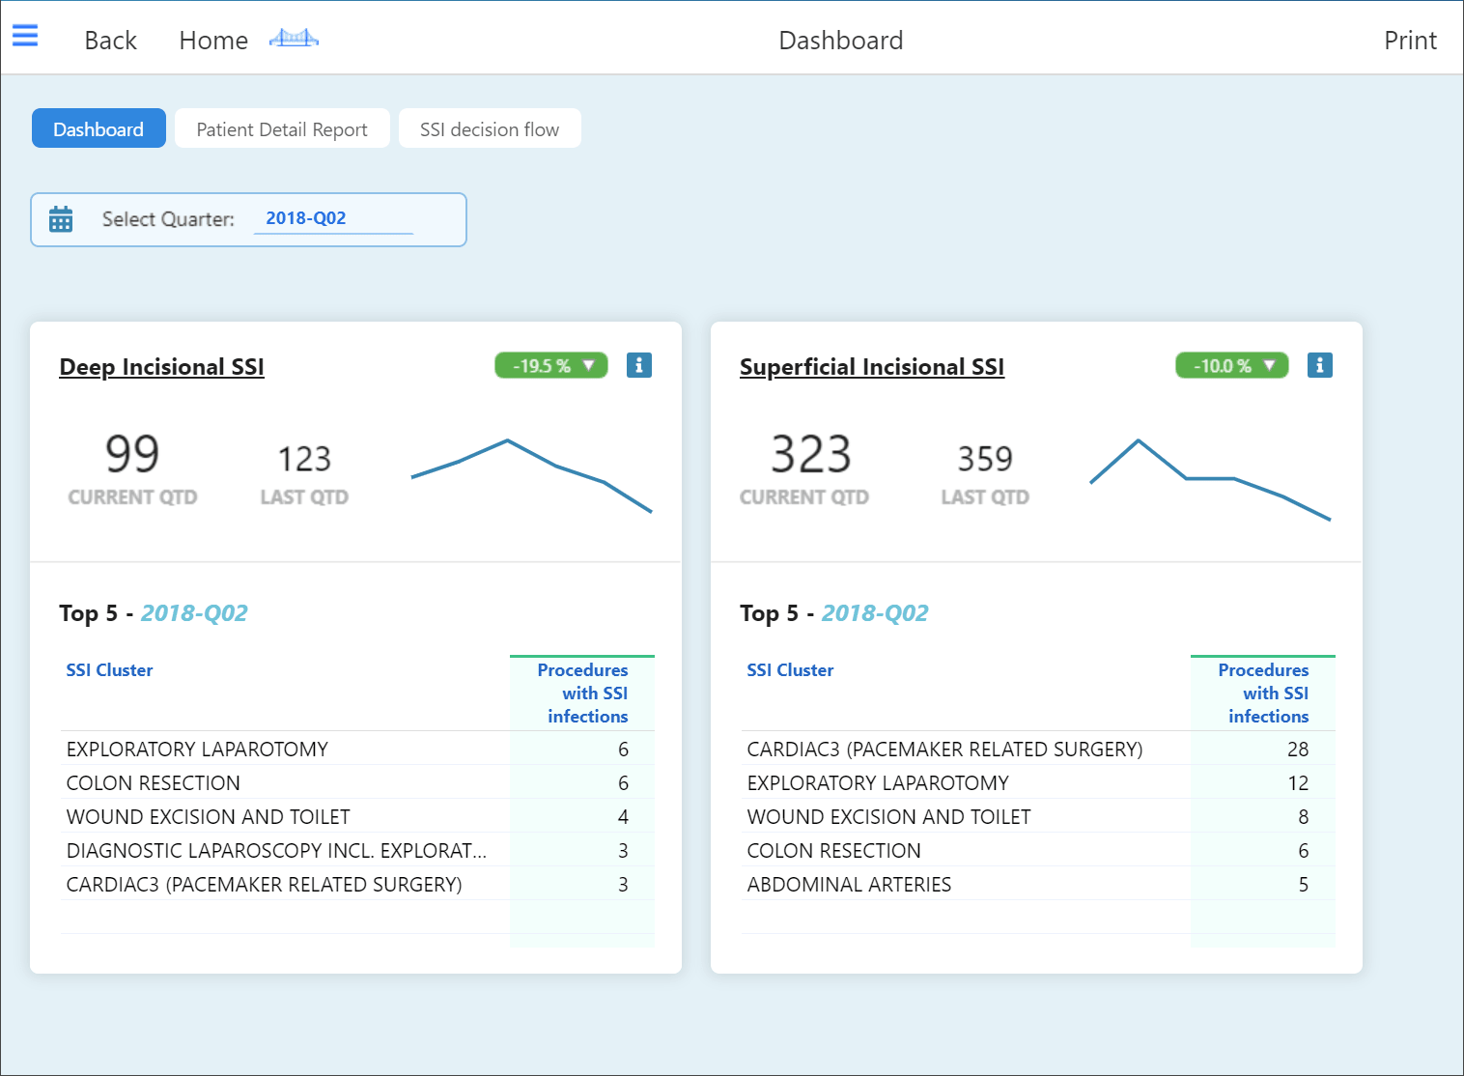Go Back to previous page
The width and height of the screenshot is (1464, 1076).
[x=111, y=41]
